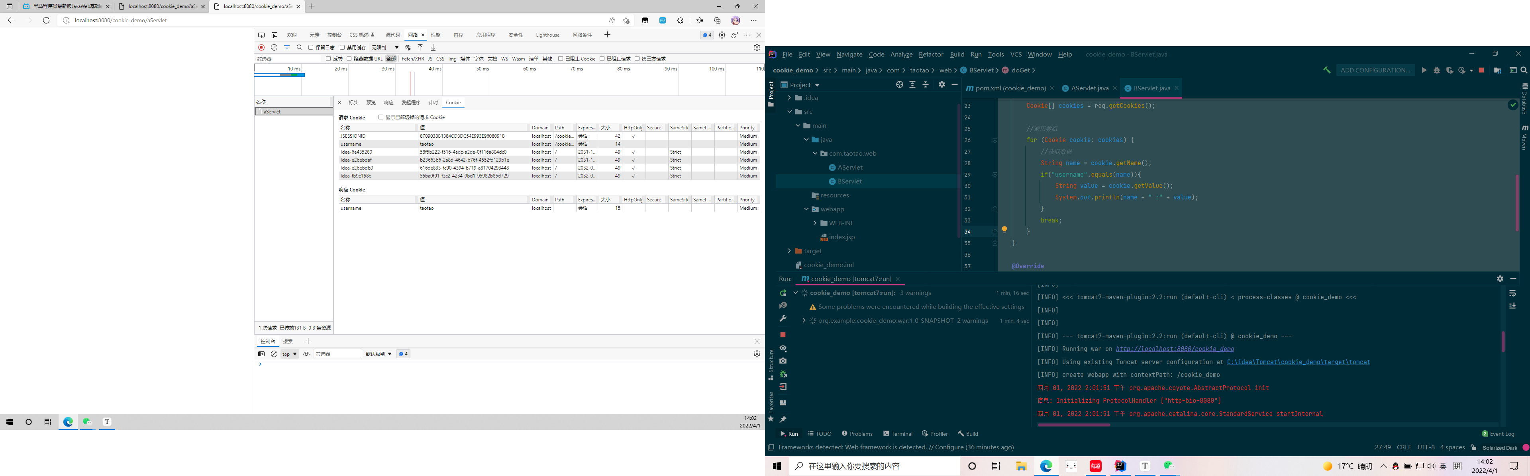Switch to the AServlet.java editor tab
This screenshot has height=476, width=1530.
pyautogui.click(x=1089, y=88)
